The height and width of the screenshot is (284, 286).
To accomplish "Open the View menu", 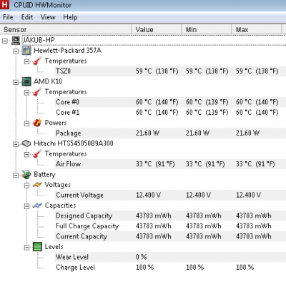I will pos(48,17).
